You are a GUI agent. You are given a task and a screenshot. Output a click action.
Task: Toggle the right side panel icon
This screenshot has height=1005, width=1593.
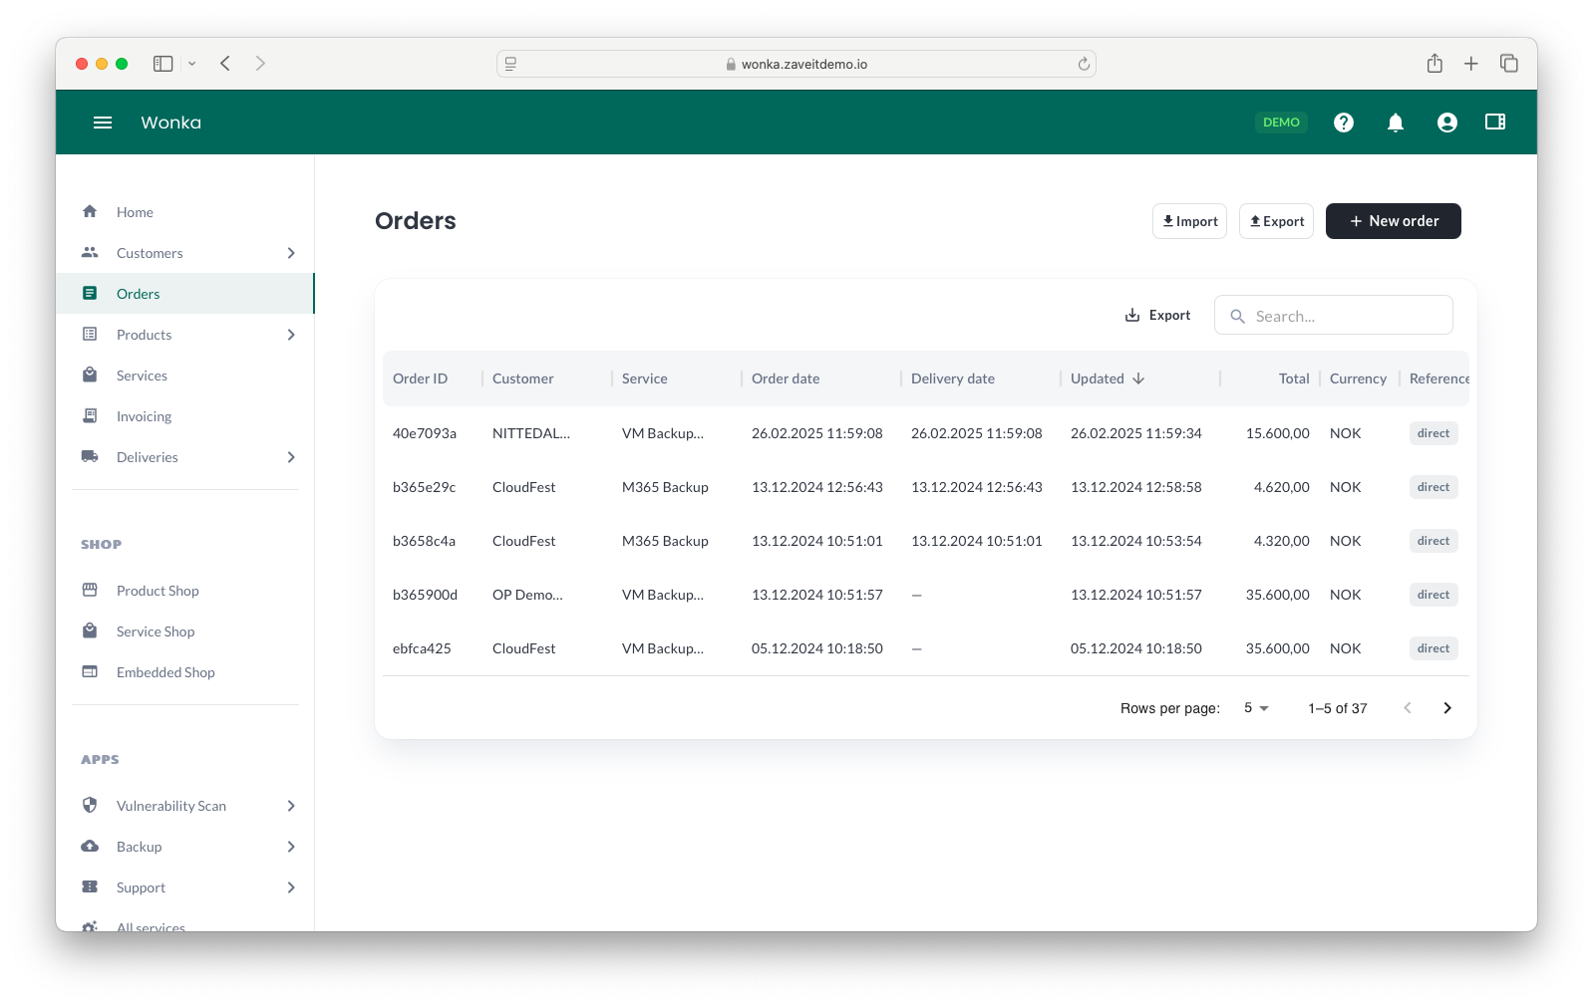1495,122
